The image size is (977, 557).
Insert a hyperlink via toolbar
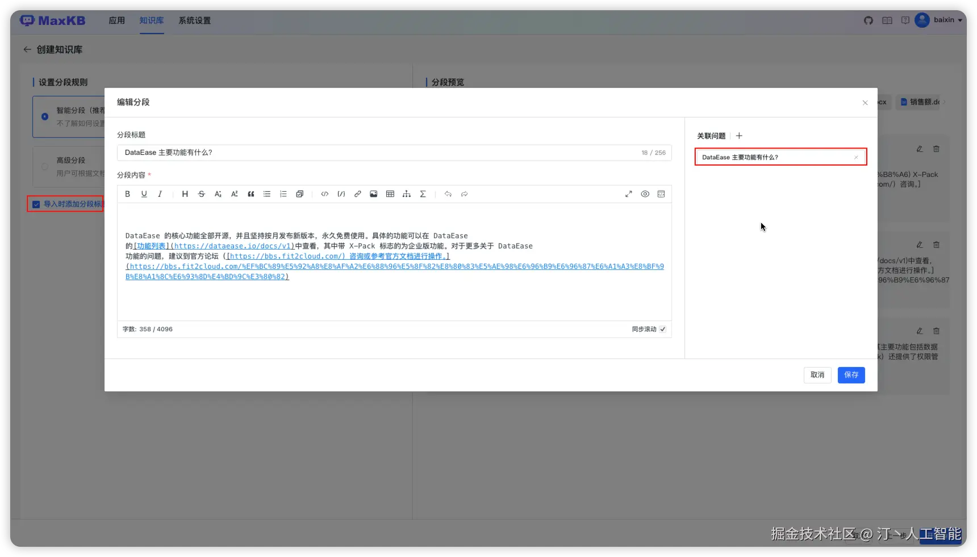(x=357, y=194)
